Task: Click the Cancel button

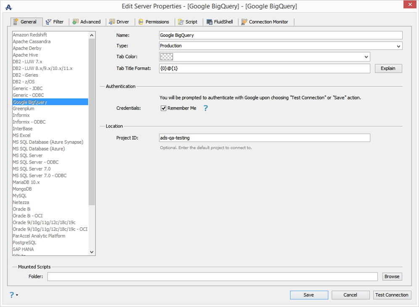Action: 350,295
